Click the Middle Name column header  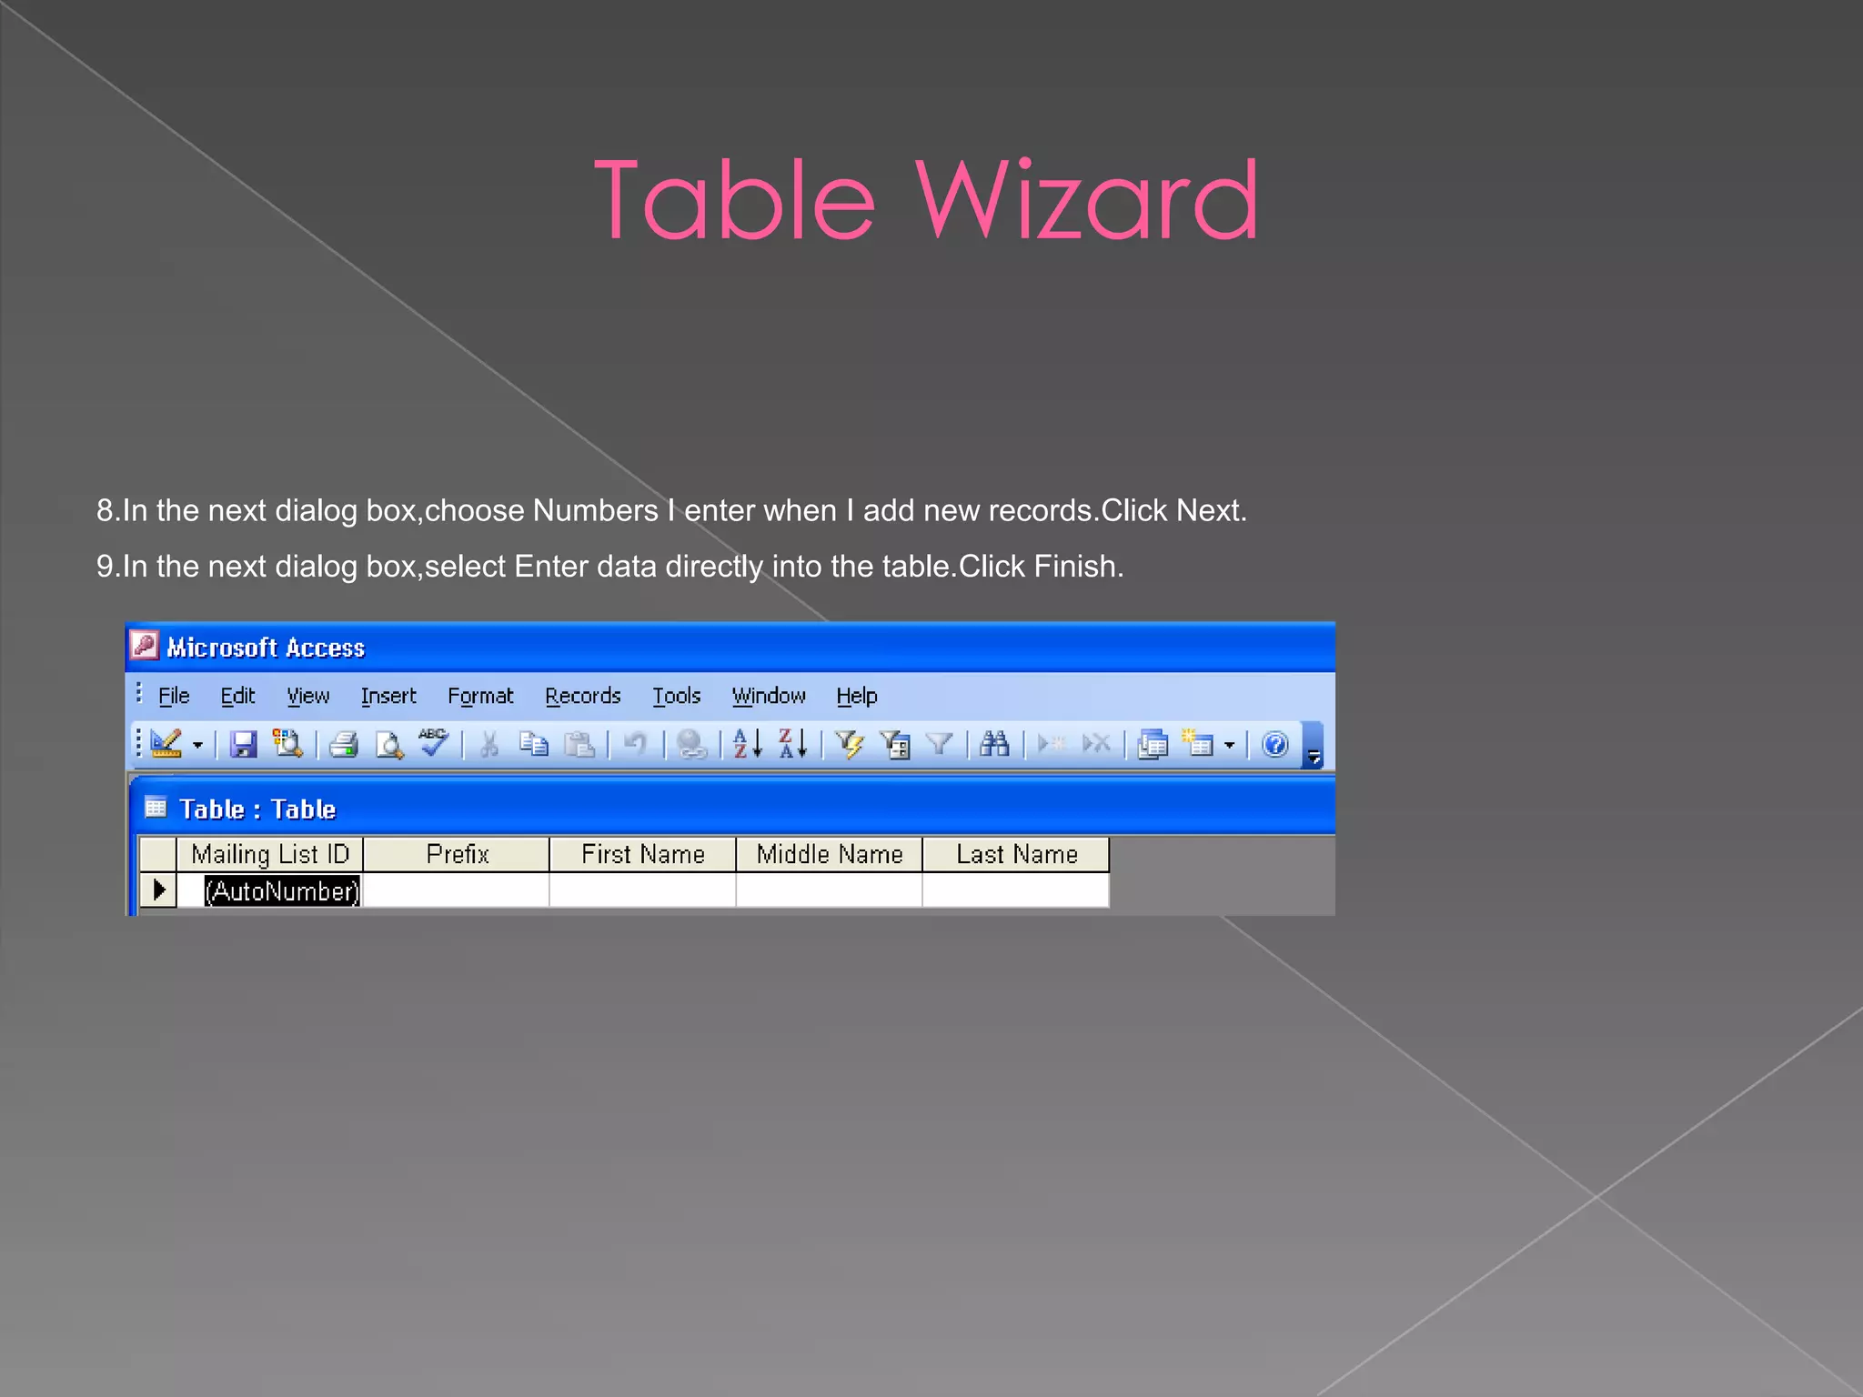(x=830, y=854)
